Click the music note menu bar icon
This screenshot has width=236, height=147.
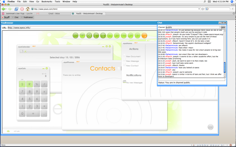205,2
